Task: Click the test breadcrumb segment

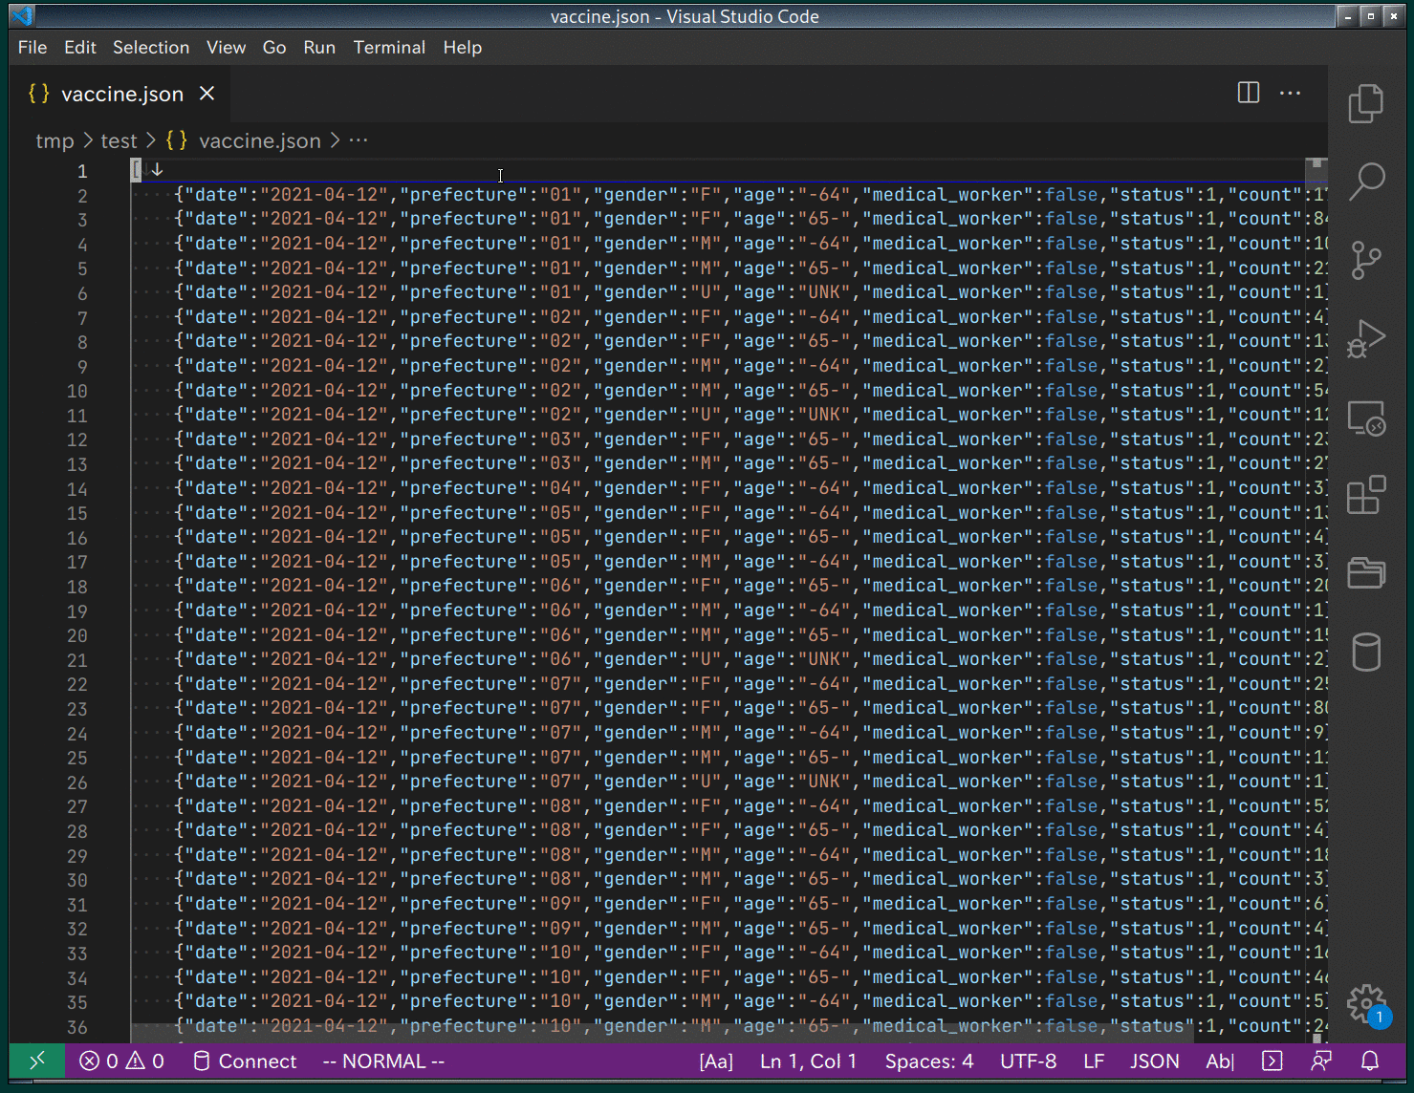Action: (x=119, y=140)
